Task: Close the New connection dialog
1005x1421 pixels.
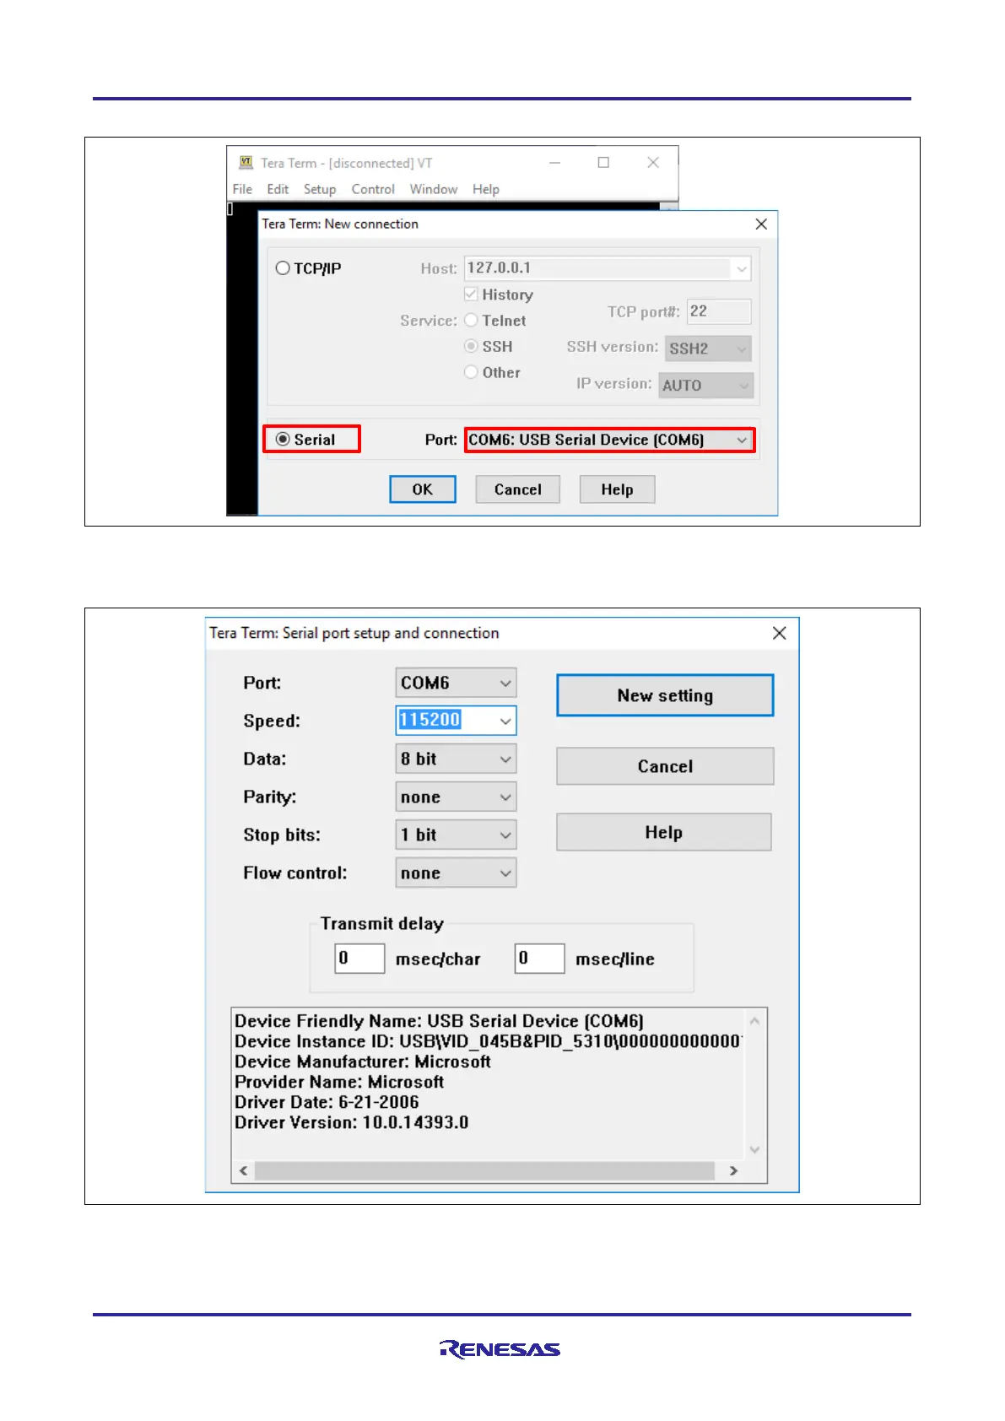Action: pos(761,224)
